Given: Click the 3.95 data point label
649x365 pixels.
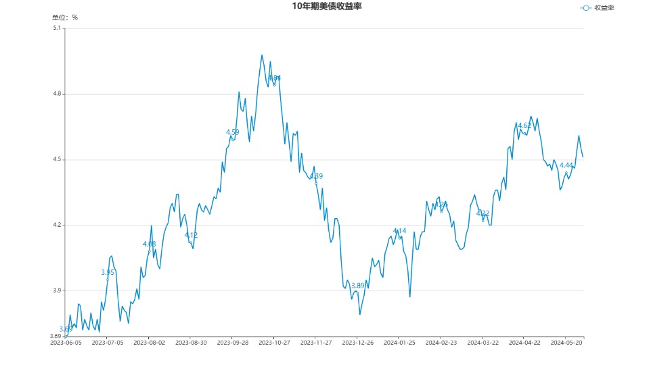Looking at the screenshot, I should tap(108, 272).
